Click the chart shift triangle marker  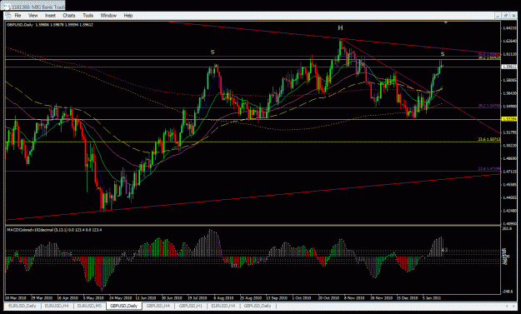(x=446, y=22)
